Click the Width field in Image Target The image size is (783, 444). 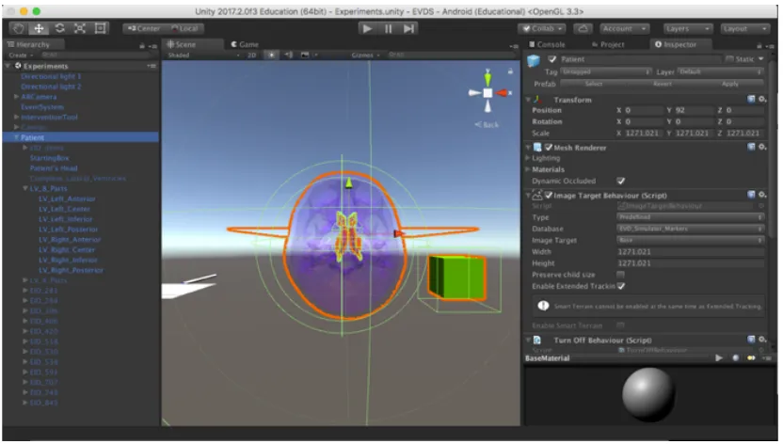point(691,251)
